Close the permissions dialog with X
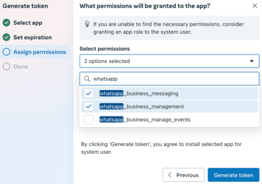Viewport: 262px width, 184px height. pyautogui.click(x=255, y=6)
